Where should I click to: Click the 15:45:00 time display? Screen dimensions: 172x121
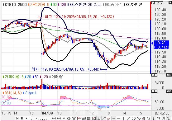coord(162,113)
